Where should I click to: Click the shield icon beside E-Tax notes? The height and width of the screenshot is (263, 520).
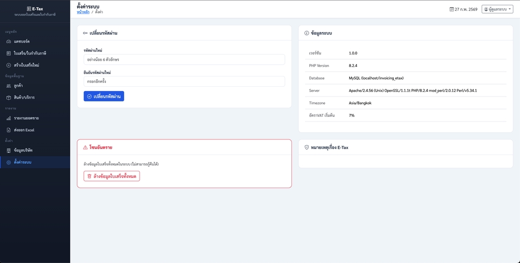tap(307, 147)
